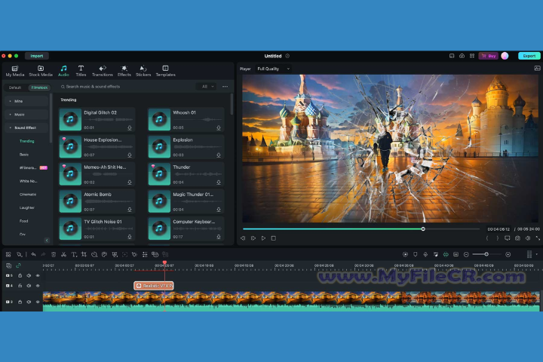Click the Magic Thunder 01 thumbnail
This screenshot has width=543, height=362.
159,201
